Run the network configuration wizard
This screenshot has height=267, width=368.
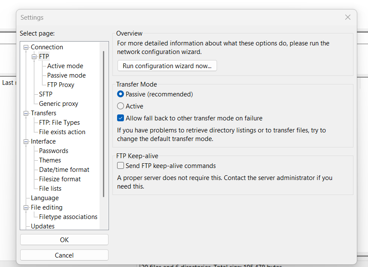(x=167, y=66)
